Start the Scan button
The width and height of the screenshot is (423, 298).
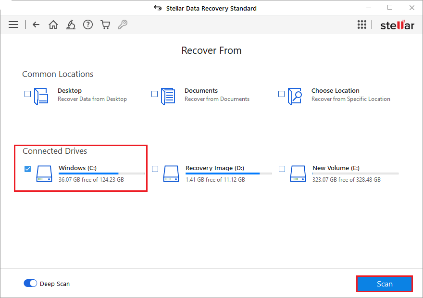385,284
